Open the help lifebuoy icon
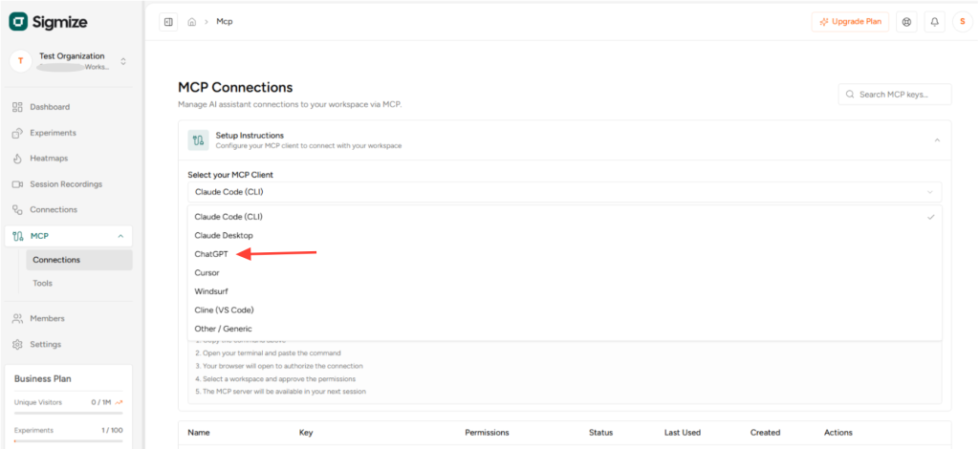Image resolution: width=979 pixels, height=449 pixels. 906,22
